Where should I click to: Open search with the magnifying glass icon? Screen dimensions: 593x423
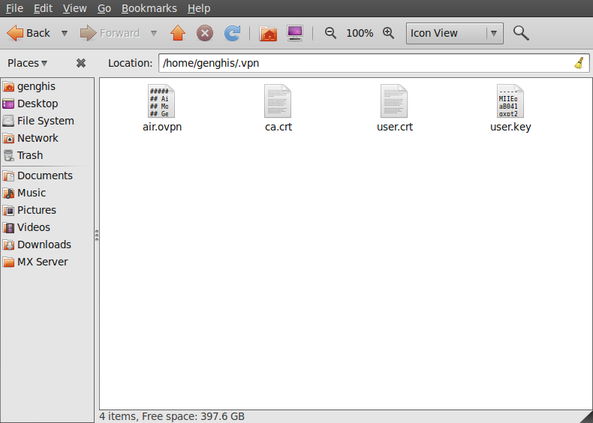pos(521,33)
